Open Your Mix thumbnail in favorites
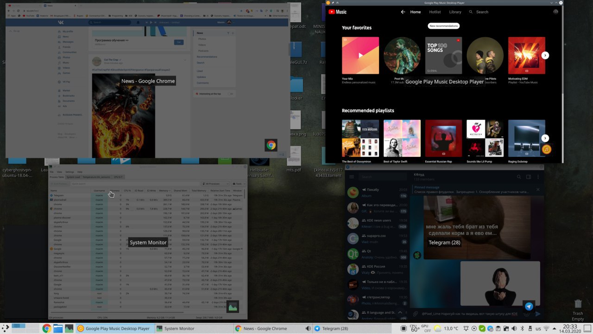The width and height of the screenshot is (593, 334). click(x=360, y=55)
